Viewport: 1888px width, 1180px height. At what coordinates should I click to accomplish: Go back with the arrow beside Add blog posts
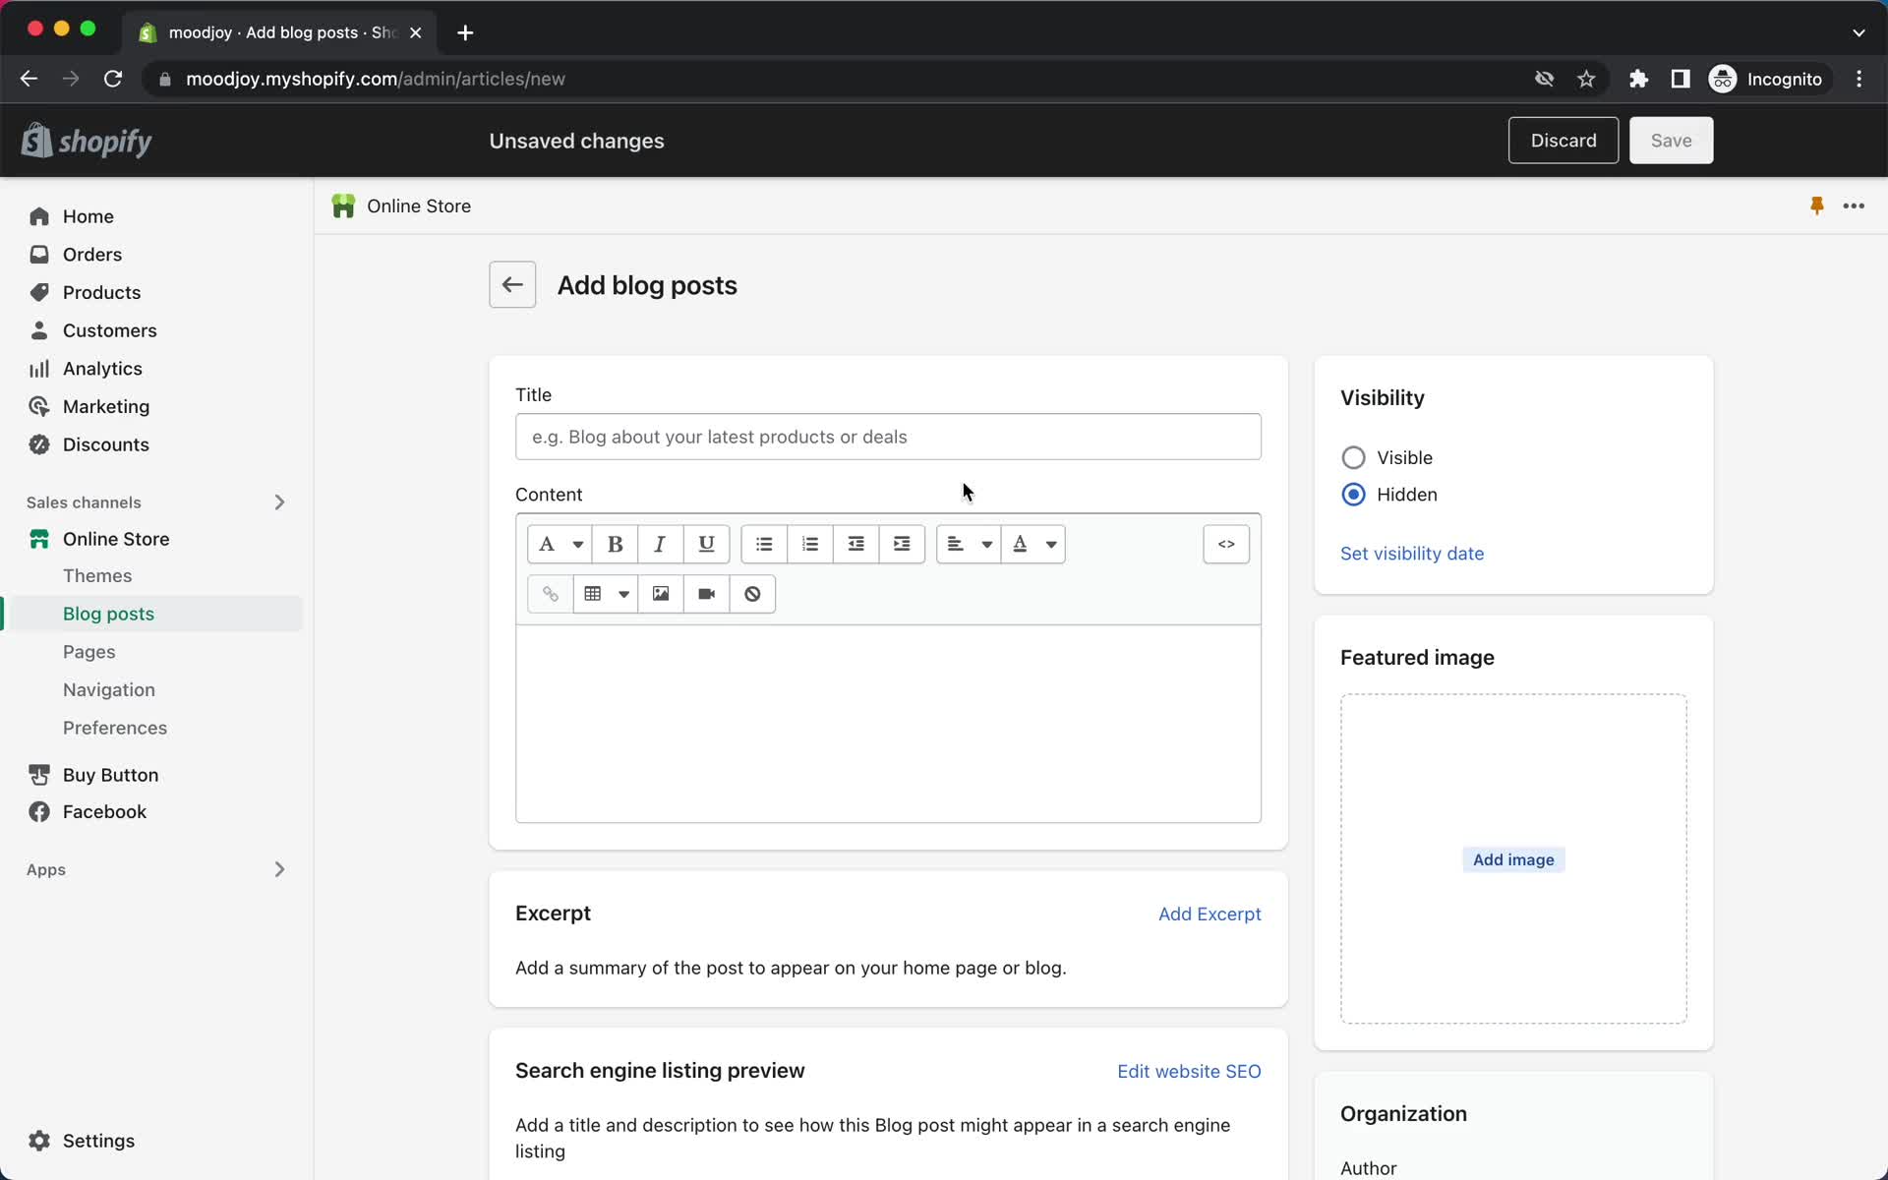coord(512,285)
